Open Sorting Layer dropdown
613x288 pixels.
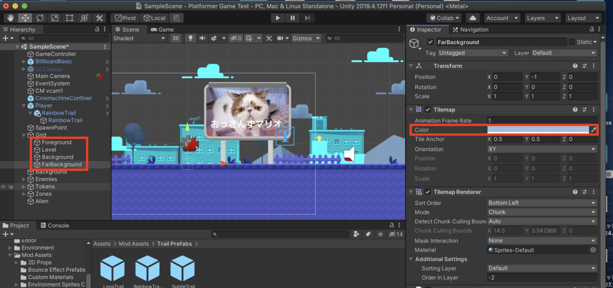542,268
